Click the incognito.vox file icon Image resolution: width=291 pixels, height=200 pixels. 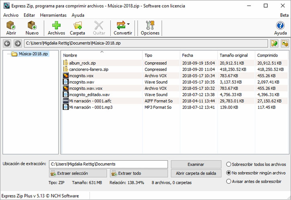click(x=65, y=75)
